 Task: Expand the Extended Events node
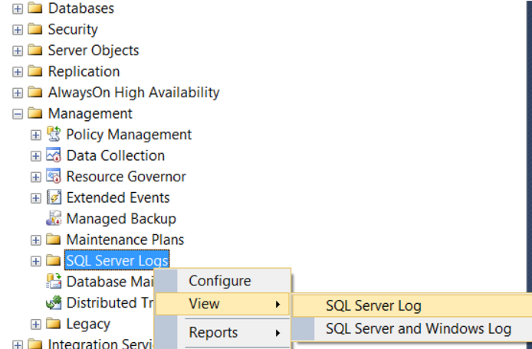pyautogui.click(x=35, y=198)
